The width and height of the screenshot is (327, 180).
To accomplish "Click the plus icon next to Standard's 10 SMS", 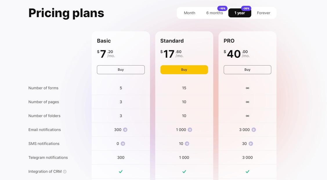I will [x=187, y=143].
